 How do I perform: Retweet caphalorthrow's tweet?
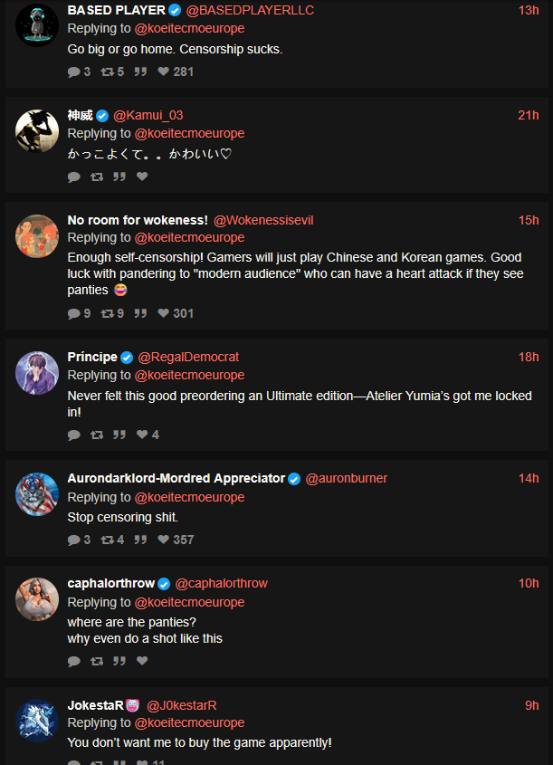[97, 661]
